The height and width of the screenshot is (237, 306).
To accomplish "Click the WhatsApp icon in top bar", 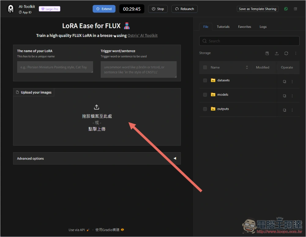I will [x=286, y=9].
